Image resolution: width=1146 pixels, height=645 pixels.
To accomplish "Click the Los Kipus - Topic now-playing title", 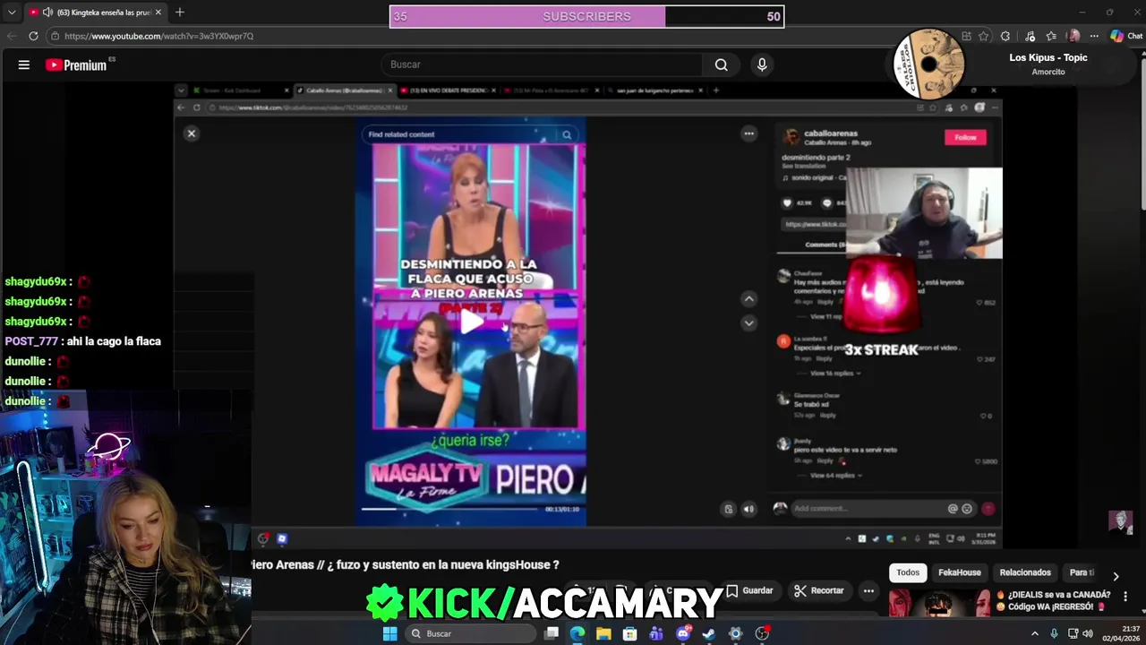I will coord(1048,57).
